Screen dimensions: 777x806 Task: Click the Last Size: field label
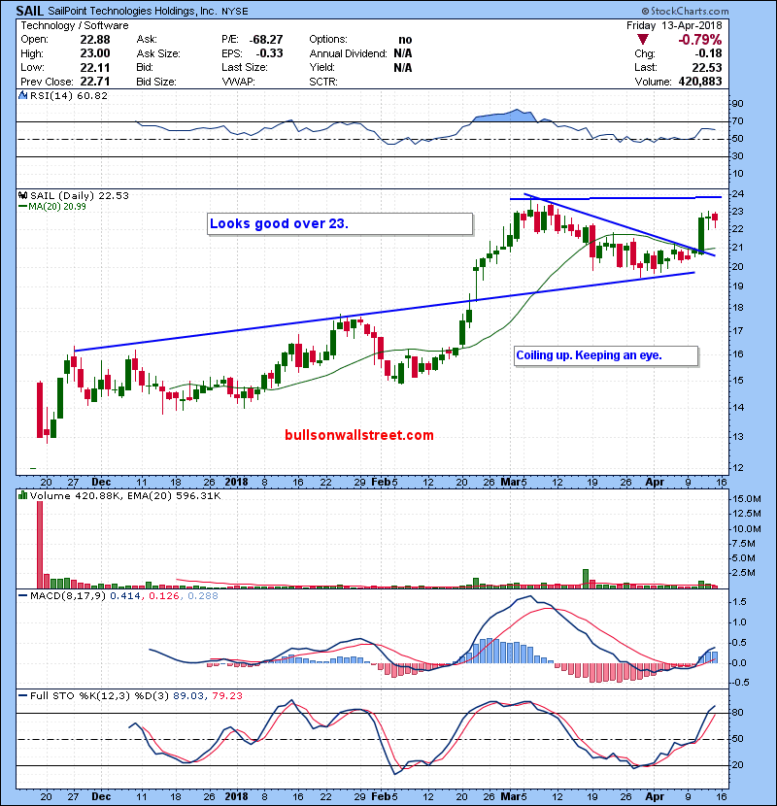point(244,67)
